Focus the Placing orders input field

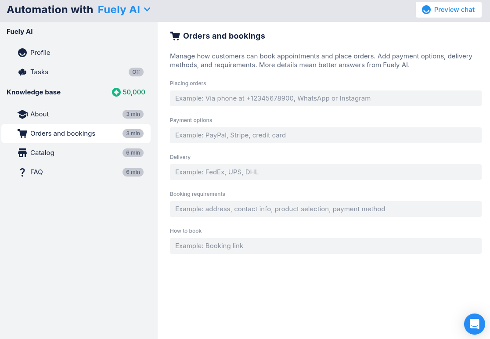325,98
